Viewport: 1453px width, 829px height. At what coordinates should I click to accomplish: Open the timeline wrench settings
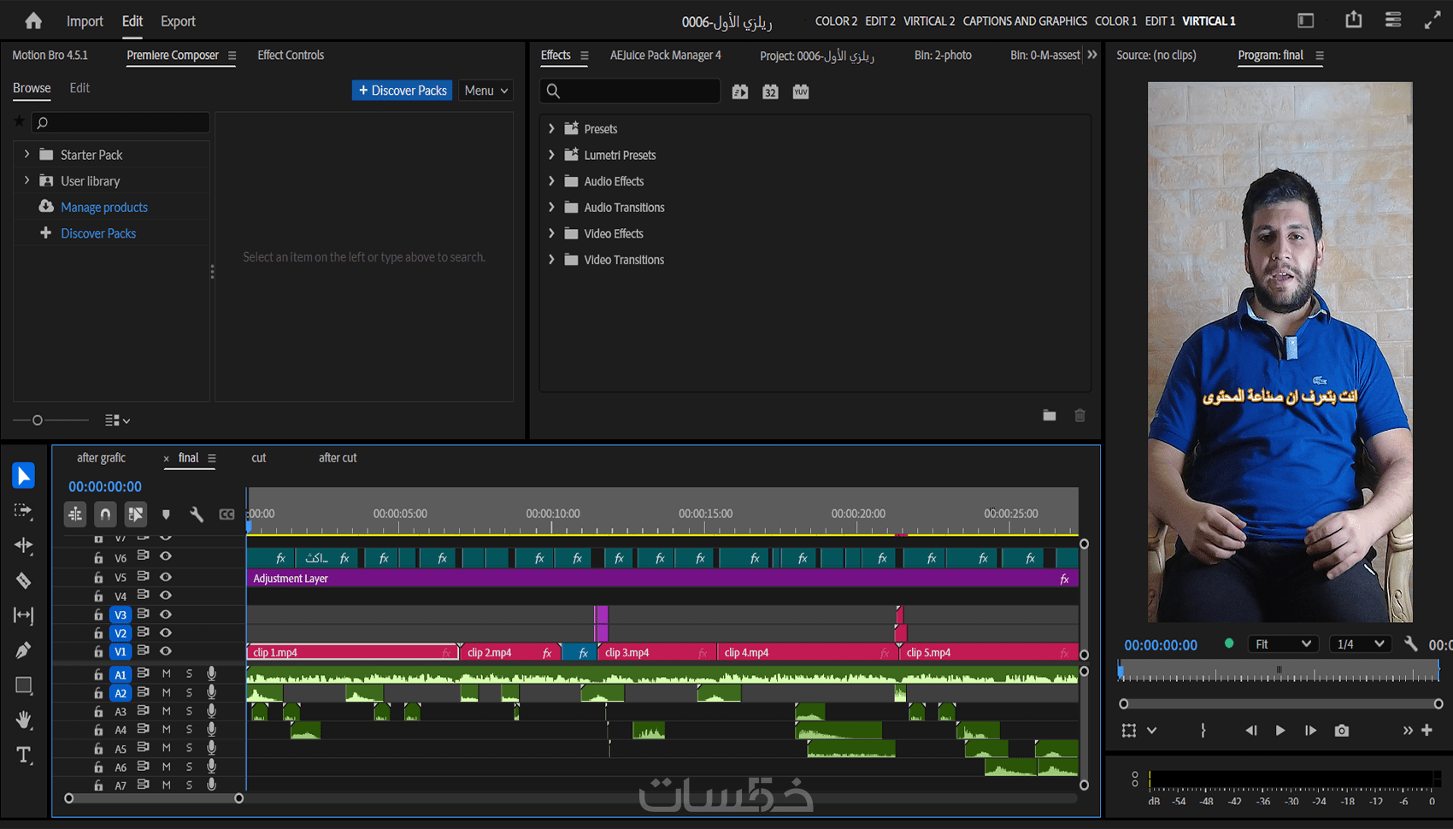coord(197,514)
